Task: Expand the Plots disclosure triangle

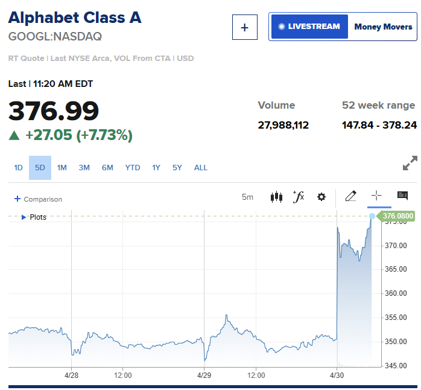Action: tap(24, 217)
